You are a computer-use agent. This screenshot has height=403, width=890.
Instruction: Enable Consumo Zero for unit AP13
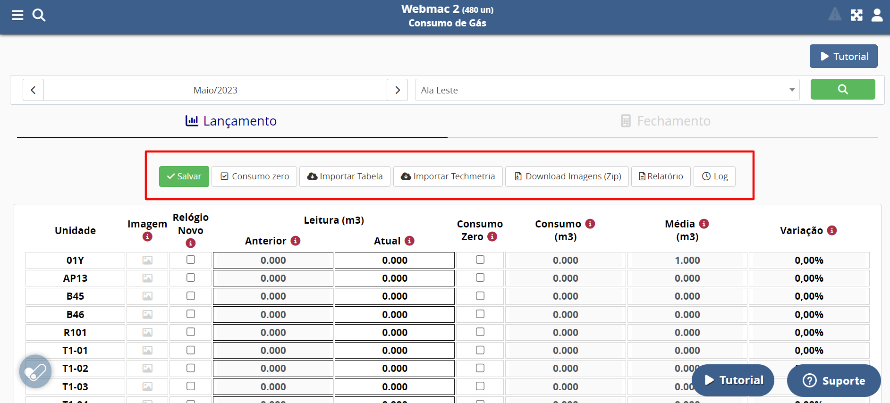pyautogui.click(x=480, y=278)
